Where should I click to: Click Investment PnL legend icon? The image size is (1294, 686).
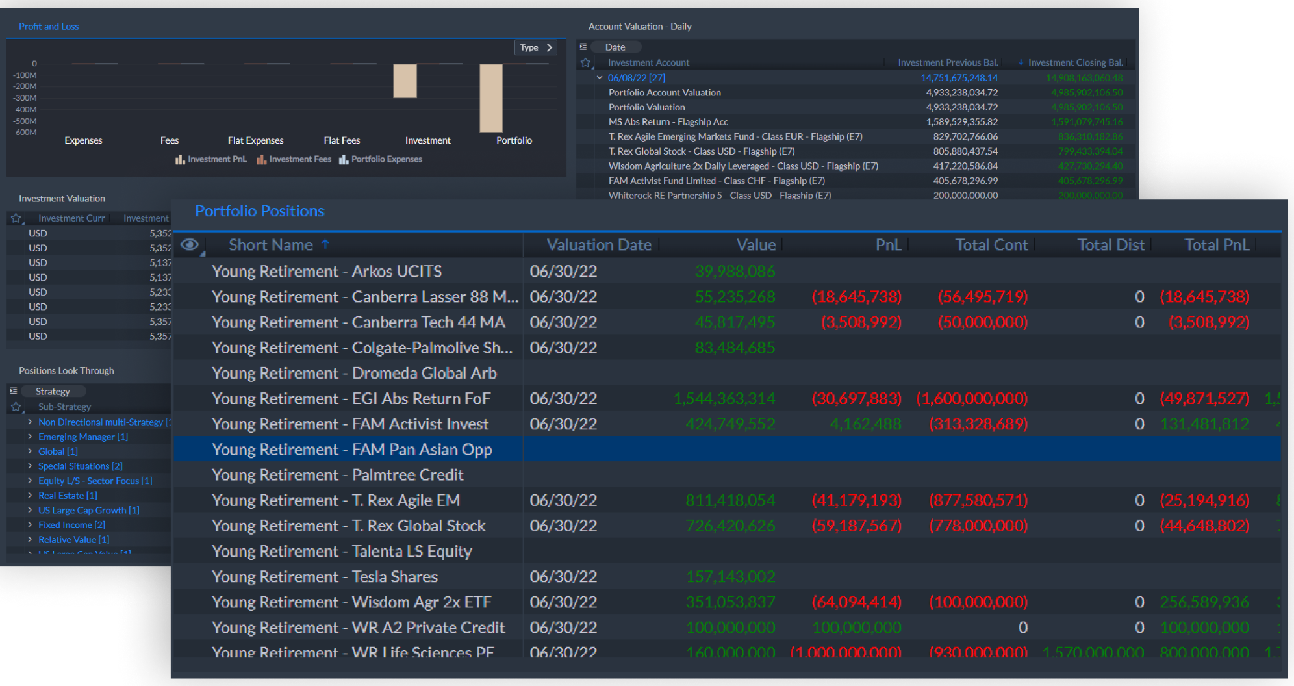pyautogui.click(x=180, y=159)
